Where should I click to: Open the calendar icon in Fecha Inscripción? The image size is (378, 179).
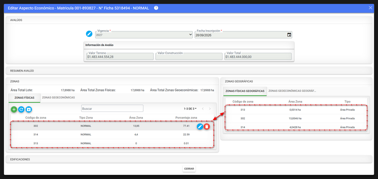tap(289, 35)
